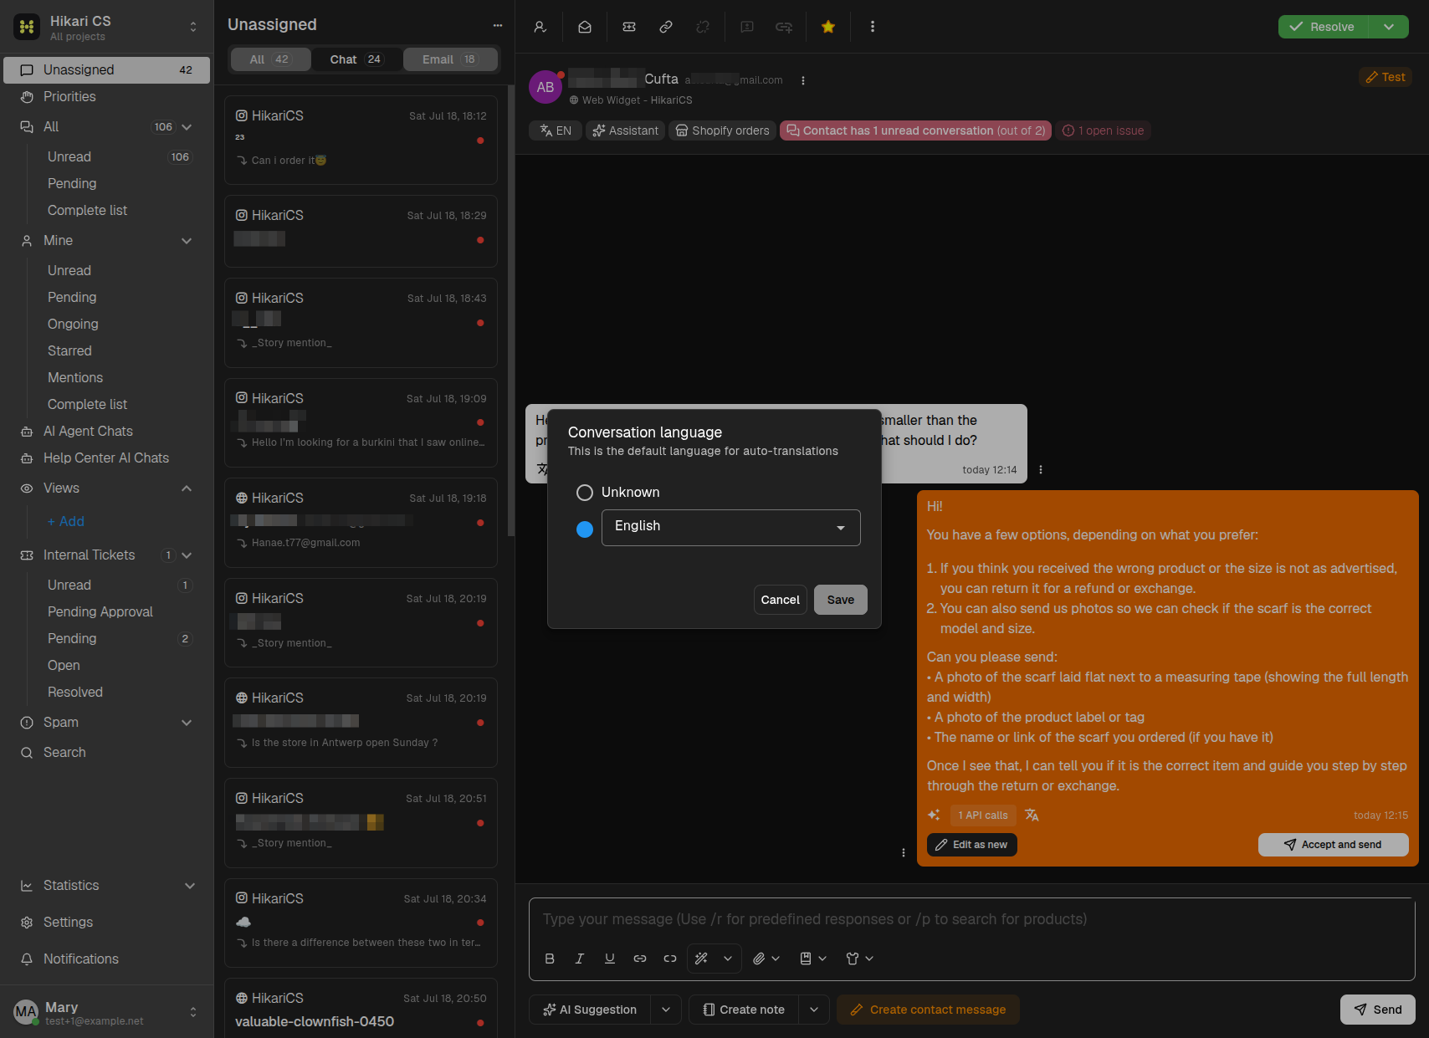The height and width of the screenshot is (1038, 1429).
Task: Open the Statistics section in the sidebar
Action: coord(107,885)
